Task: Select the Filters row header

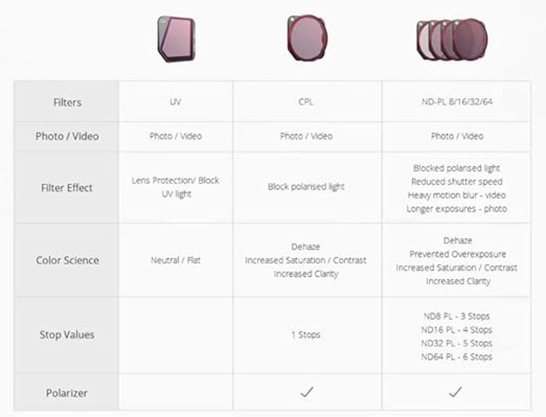Action: pos(67,102)
